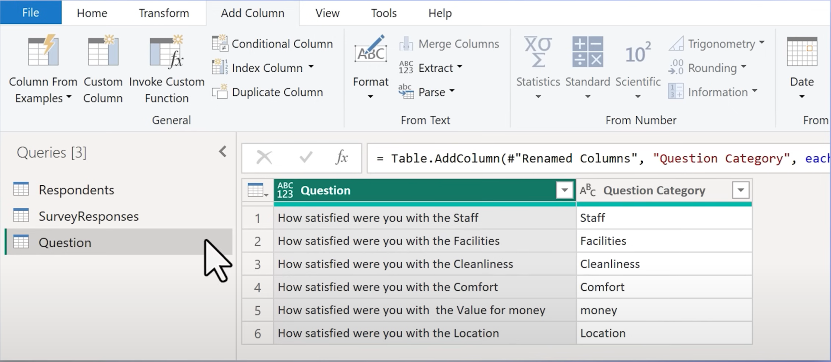The image size is (831, 362).
Task: Change Question Category column data type
Action: click(588, 190)
